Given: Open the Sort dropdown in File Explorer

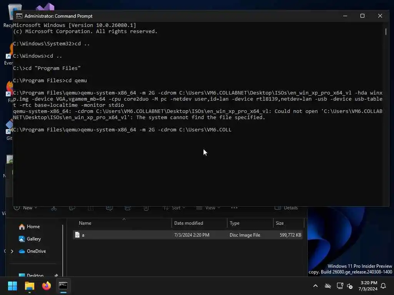Looking at the screenshot, I should (174, 208).
